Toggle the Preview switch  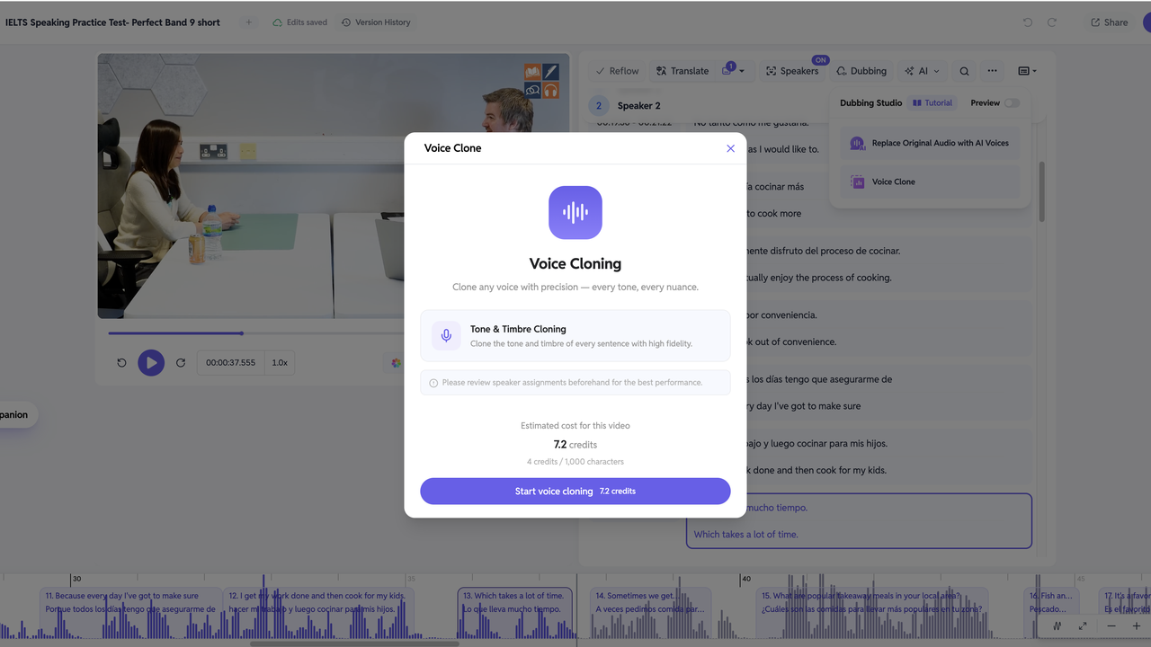point(1012,103)
